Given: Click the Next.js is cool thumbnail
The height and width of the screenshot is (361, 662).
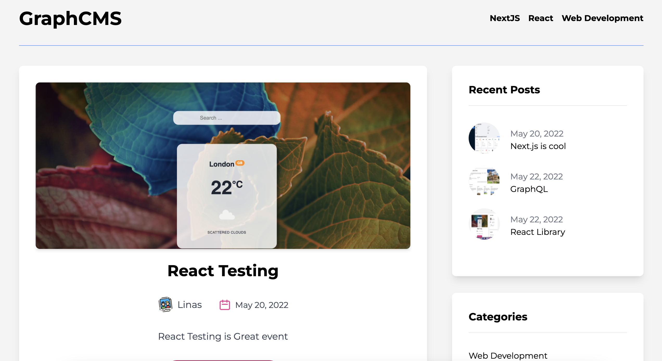Looking at the screenshot, I should click(x=484, y=138).
